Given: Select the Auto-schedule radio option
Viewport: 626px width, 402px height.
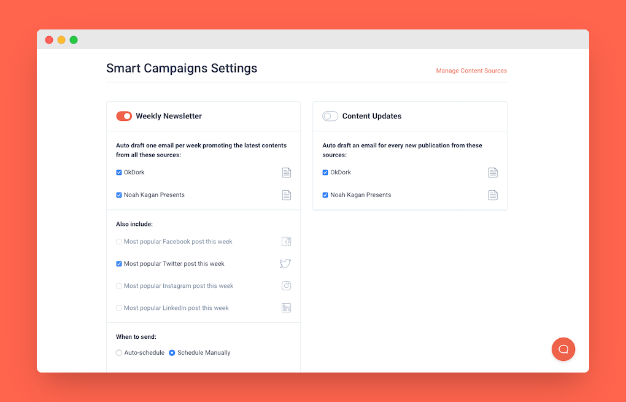Looking at the screenshot, I should [119, 353].
